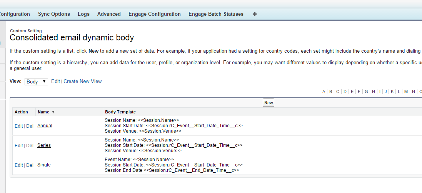Go to the Advanced tab
422x193 pixels.
point(109,14)
